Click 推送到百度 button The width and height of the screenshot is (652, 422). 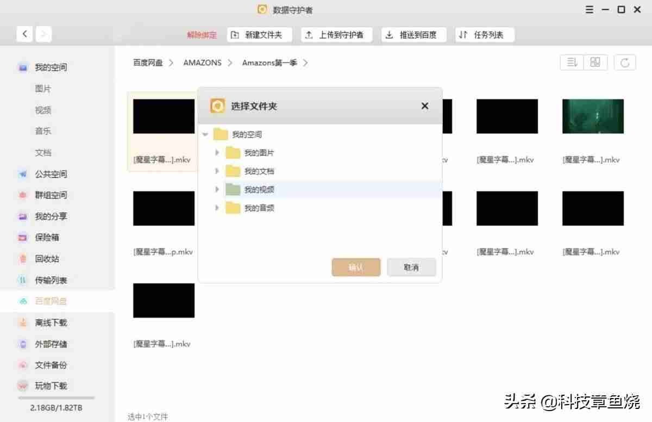click(x=413, y=35)
